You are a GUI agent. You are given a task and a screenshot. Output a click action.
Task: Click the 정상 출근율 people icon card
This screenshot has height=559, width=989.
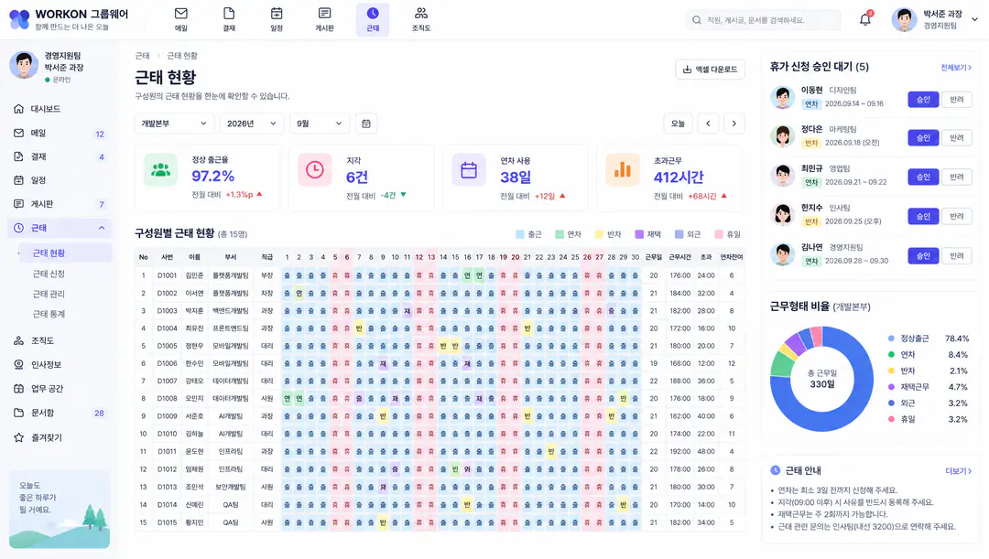(x=208, y=177)
